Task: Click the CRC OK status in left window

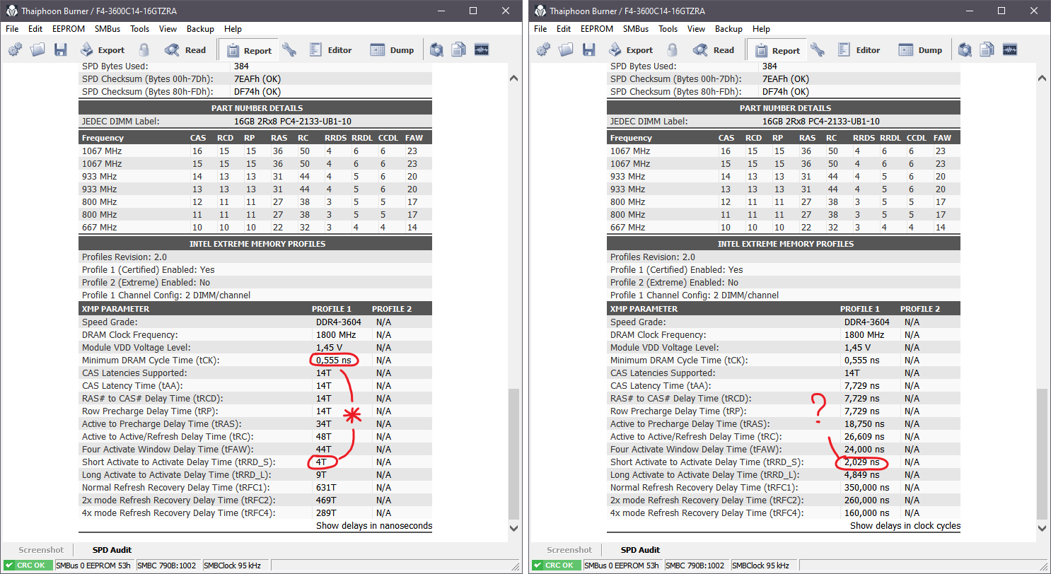Action: pos(27,566)
